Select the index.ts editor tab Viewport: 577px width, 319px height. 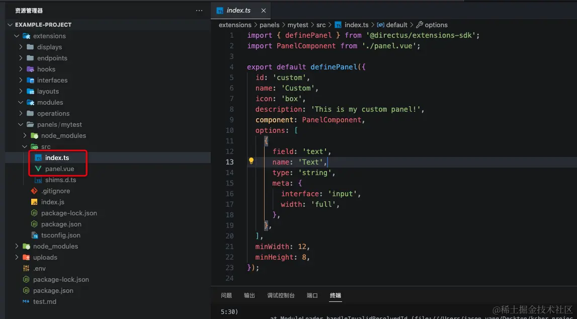pos(240,10)
